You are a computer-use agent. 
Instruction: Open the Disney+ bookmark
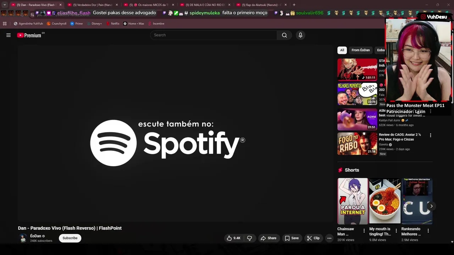point(94,24)
